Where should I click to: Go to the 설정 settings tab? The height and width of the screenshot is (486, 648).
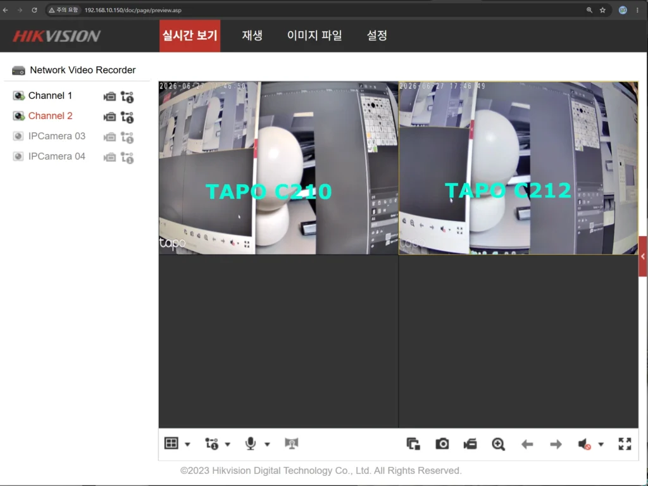pos(377,35)
